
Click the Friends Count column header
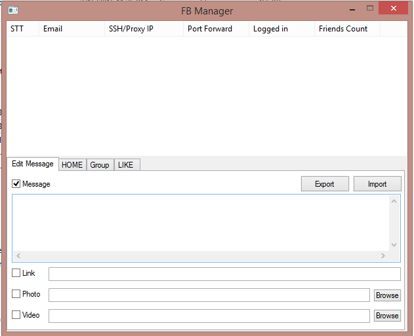[x=348, y=28]
